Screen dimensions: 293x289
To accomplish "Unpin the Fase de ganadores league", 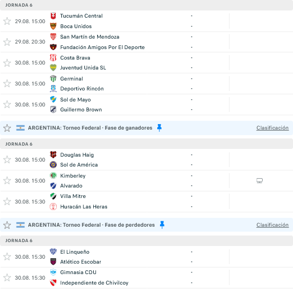I will point(159,128).
